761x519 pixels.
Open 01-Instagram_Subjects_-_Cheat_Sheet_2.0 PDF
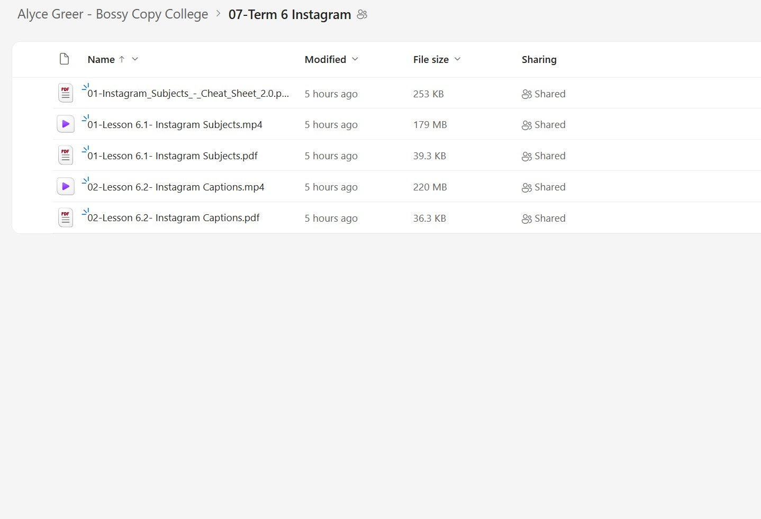[188, 94]
